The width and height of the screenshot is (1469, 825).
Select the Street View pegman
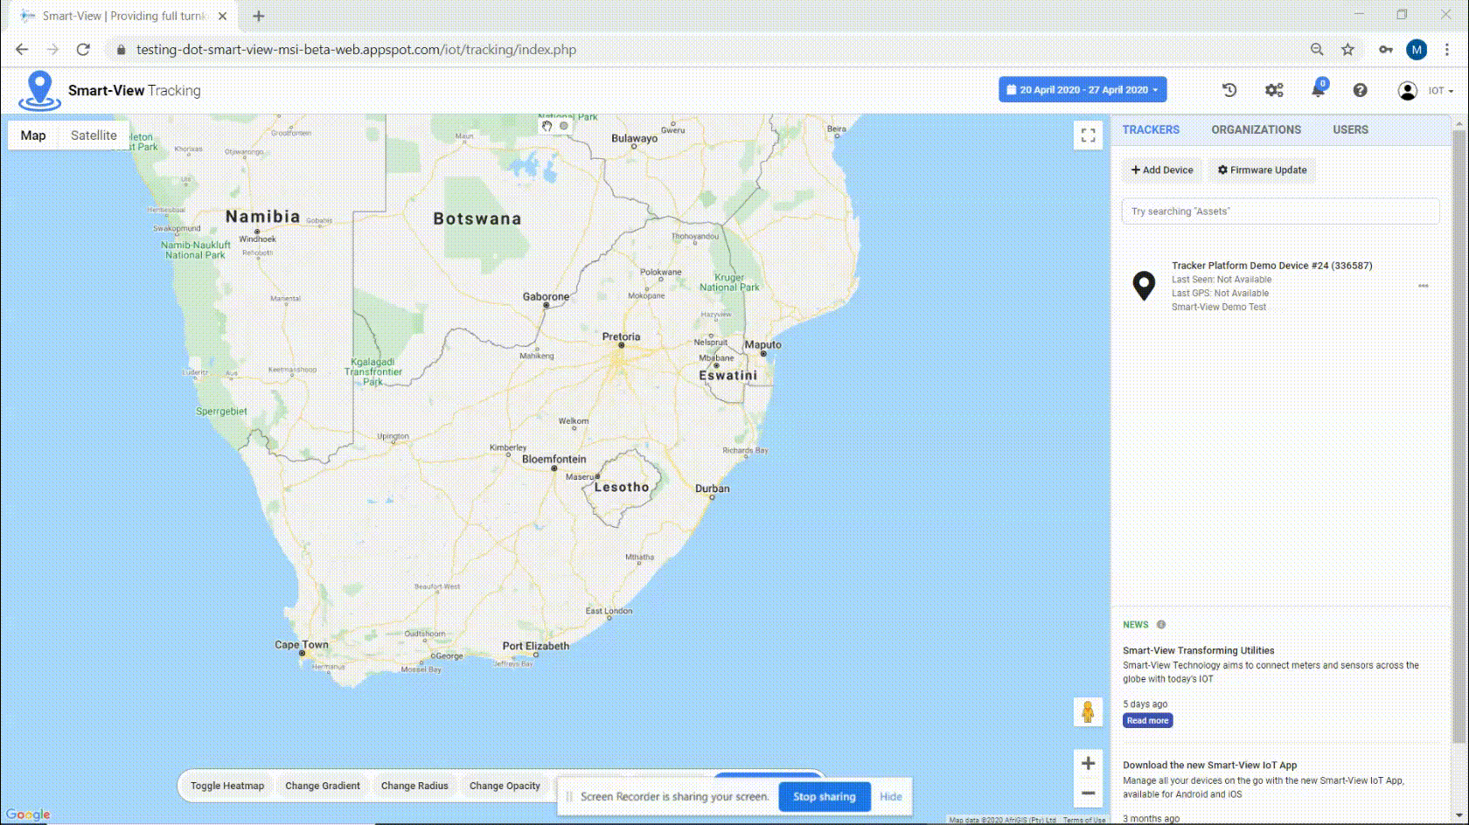[x=1088, y=711]
